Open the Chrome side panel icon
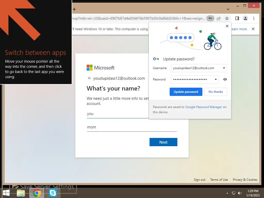This screenshot has width=264, height=198. point(237,18)
